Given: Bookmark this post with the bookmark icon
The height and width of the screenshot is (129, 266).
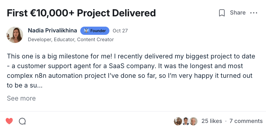Looking at the screenshot, I should click(222, 13).
